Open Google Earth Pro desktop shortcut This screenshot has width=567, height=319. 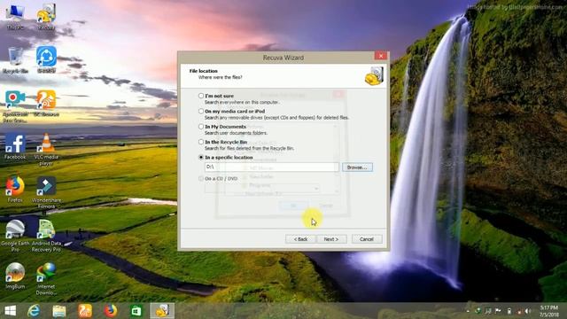[15, 236]
